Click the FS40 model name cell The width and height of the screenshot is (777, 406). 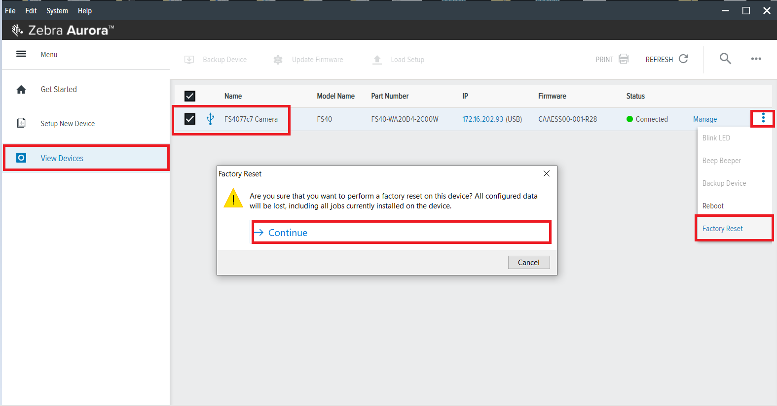pyautogui.click(x=324, y=119)
